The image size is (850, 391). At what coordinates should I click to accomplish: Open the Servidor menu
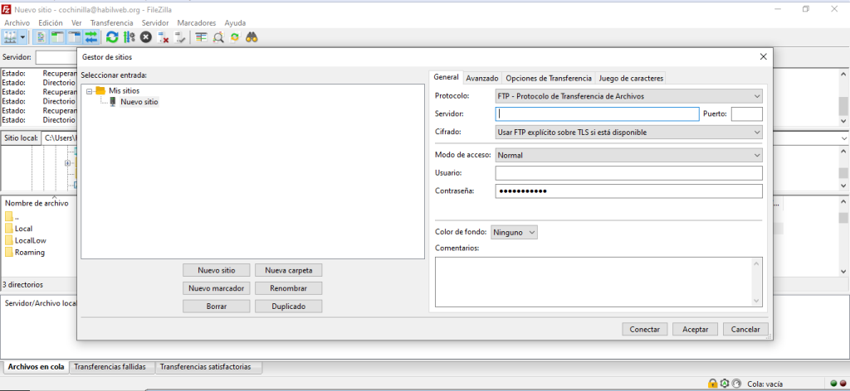(155, 22)
